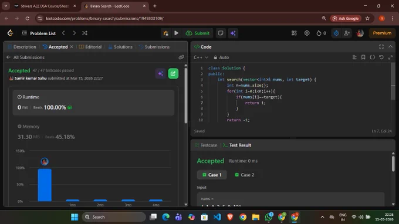Open LeetCode settings gear

point(307,33)
